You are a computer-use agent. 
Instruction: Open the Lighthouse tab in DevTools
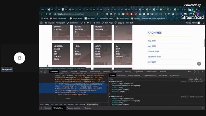[x=139, y=72]
